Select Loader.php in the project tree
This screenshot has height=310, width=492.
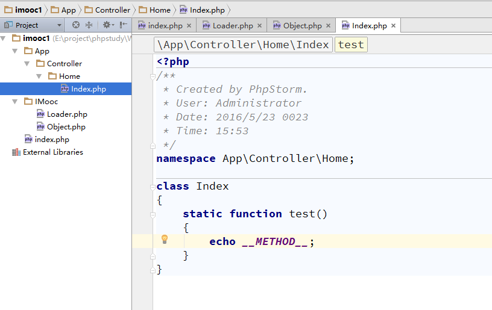point(66,114)
